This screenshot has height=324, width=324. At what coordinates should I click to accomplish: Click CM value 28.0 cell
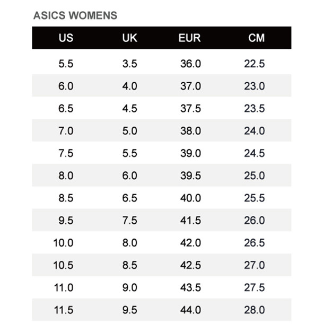click(x=255, y=310)
